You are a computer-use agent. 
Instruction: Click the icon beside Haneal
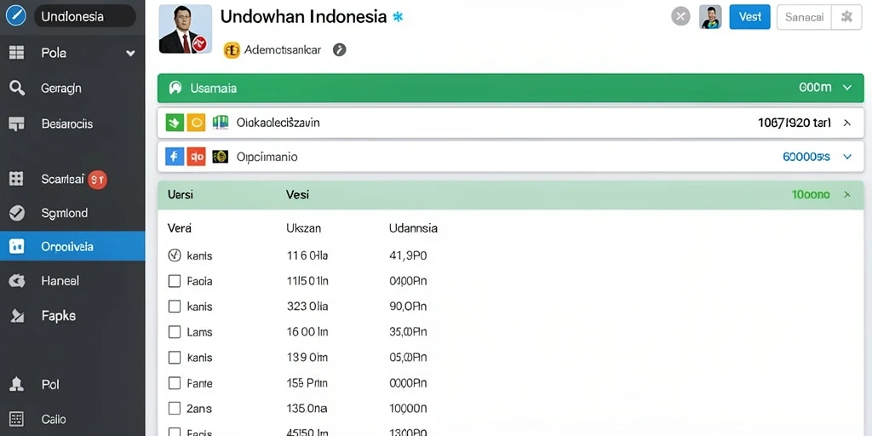click(x=17, y=281)
